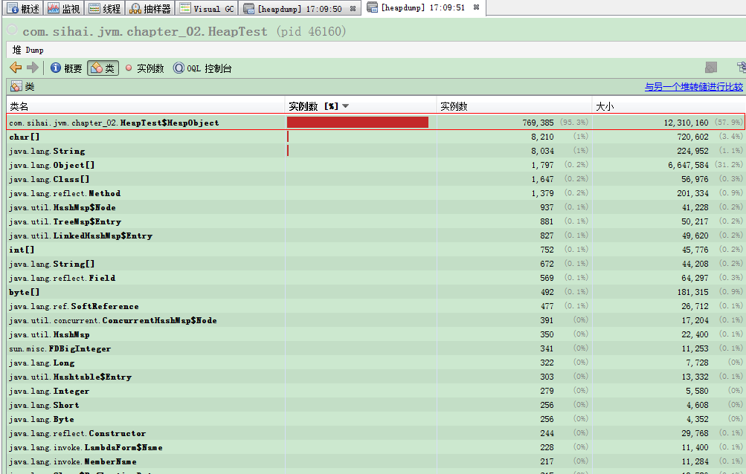Screen dimensions: 746x474
Task: Switch to the 线程 tab
Action: [x=105, y=9]
